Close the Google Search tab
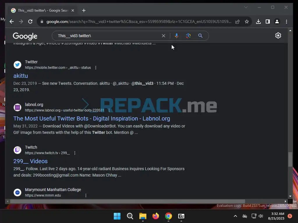 [x=72, y=10]
